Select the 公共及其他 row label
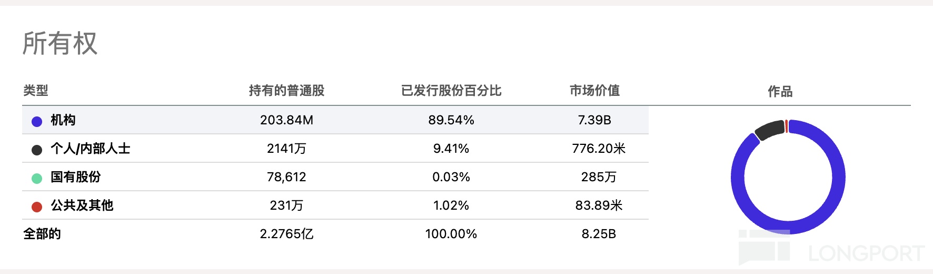The height and width of the screenshot is (274, 933). pyautogui.click(x=82, y=205)
